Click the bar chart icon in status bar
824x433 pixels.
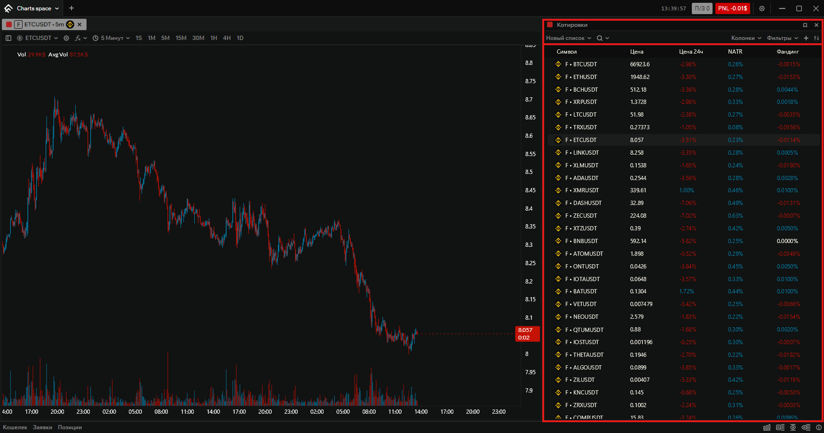click(x=767, y=427)
